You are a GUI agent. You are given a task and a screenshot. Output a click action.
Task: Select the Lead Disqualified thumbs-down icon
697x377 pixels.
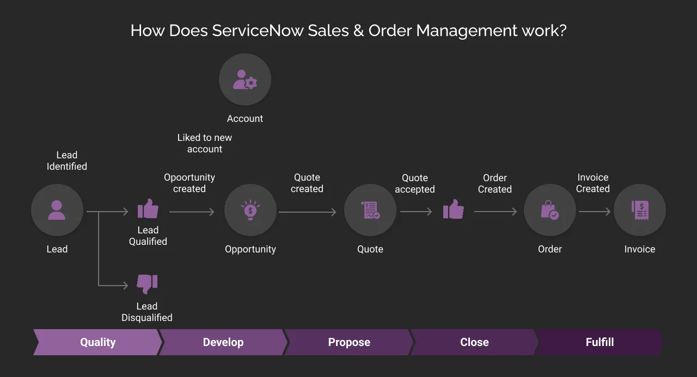point(146,283)
